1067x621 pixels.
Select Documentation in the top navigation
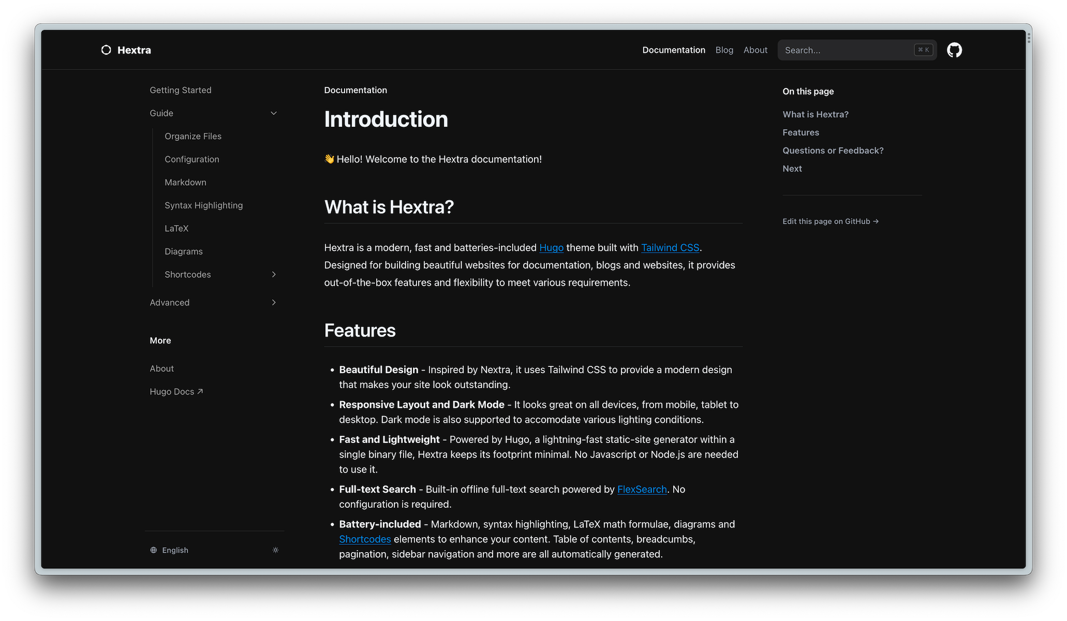pyautogui.click(x=673, y=50)
